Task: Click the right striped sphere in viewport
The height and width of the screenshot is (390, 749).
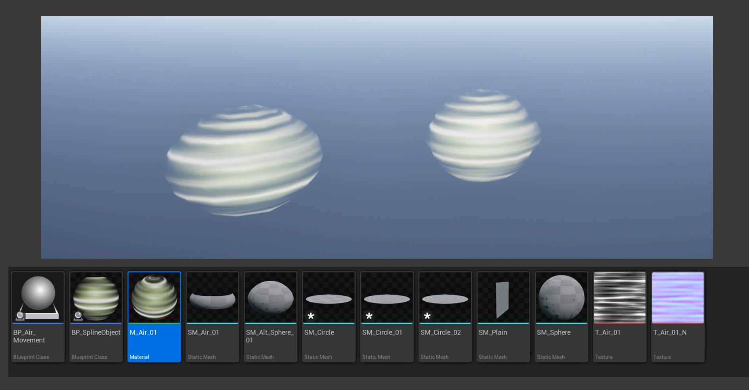Action: pyautogui.click(x=483, y=136)
